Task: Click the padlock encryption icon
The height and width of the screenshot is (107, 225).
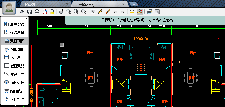Action: click(x=52, y=12)
